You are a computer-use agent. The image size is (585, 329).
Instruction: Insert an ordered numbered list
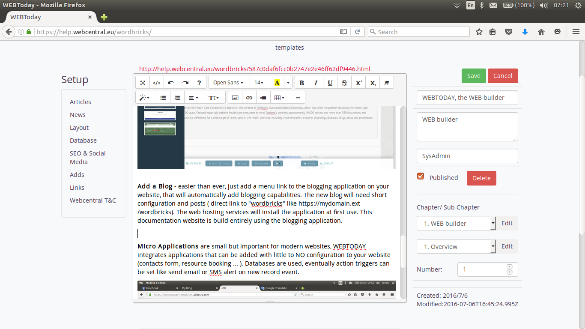(x=177, y=98)
